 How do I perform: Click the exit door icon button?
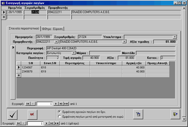click(175, 114)
